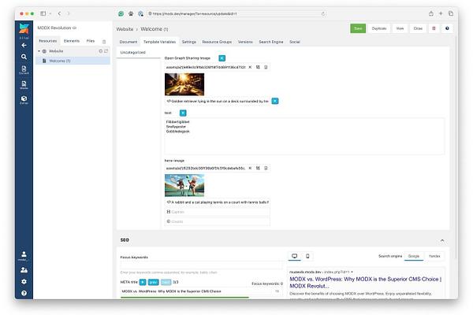Click the Duplicate button
This screenshot has width=473, height=315.
(379, 28)
